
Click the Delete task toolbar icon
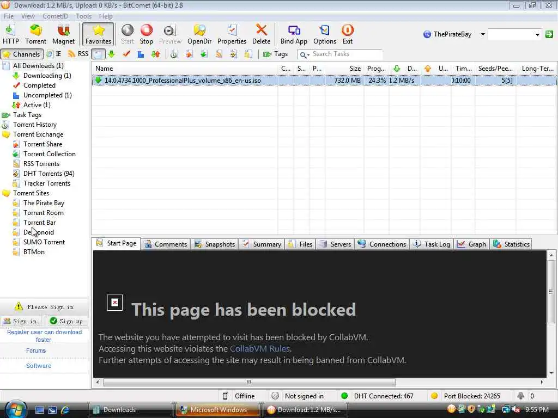[261, 34]
